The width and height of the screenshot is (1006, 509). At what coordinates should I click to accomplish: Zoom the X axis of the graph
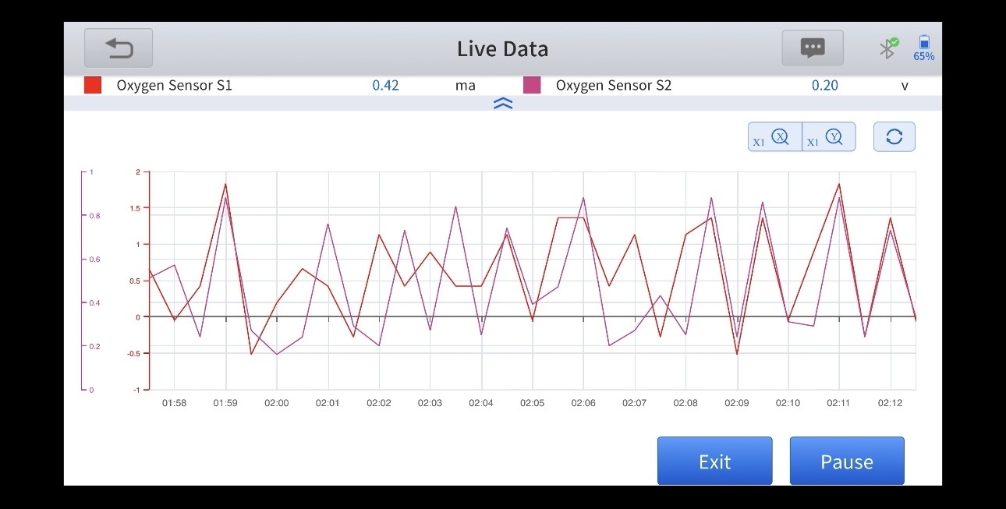click(774, 137)
